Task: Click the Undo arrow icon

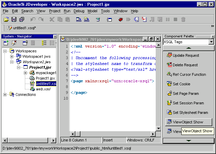Action: pos(33,19)
